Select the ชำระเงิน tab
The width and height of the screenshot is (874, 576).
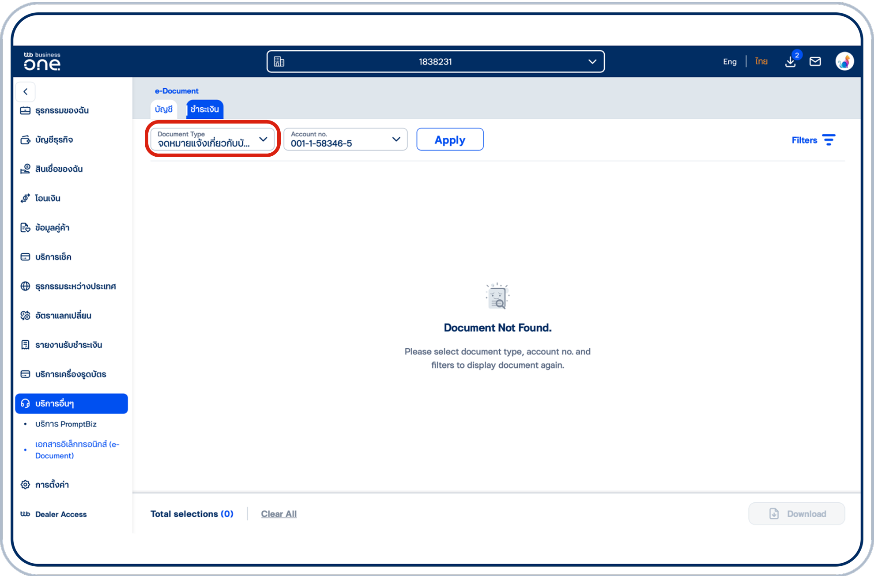pyautogui.click(x=204, y=109)
